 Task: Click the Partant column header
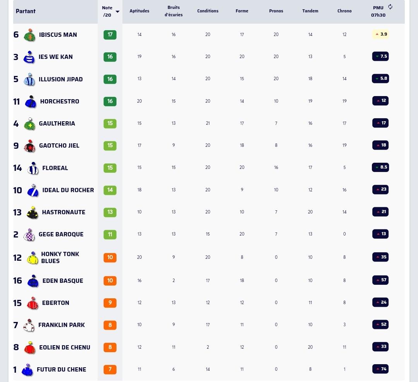point(26,11)
